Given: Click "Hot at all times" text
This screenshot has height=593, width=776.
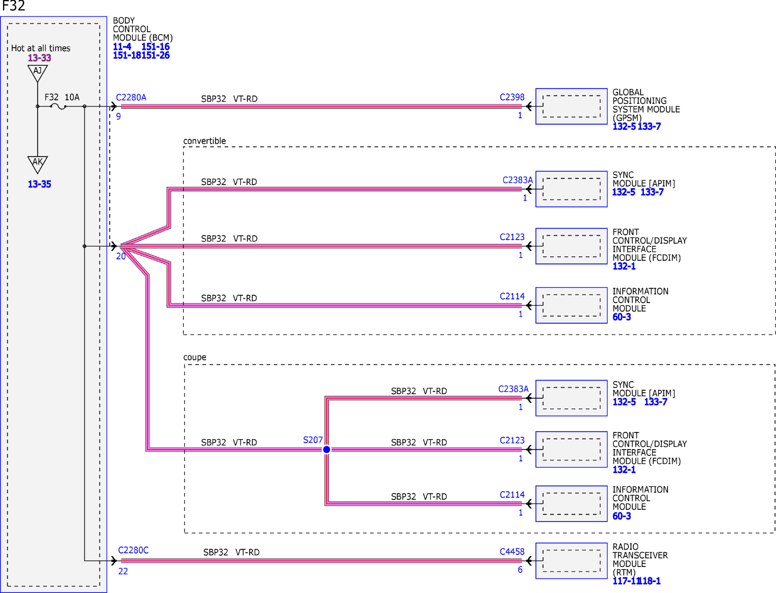Looking at the screenshot, I should pos(41,48).
